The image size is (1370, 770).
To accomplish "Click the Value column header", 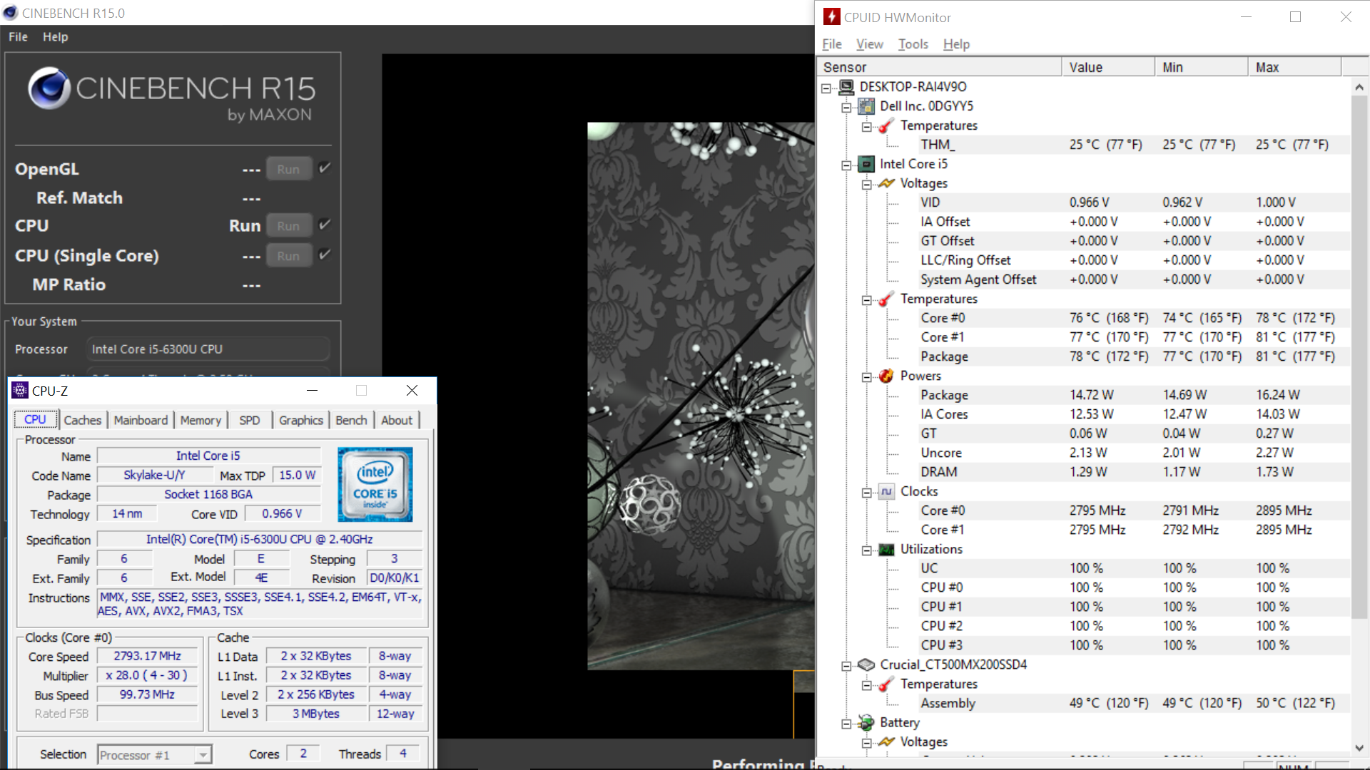I will tap(1107, 67).
